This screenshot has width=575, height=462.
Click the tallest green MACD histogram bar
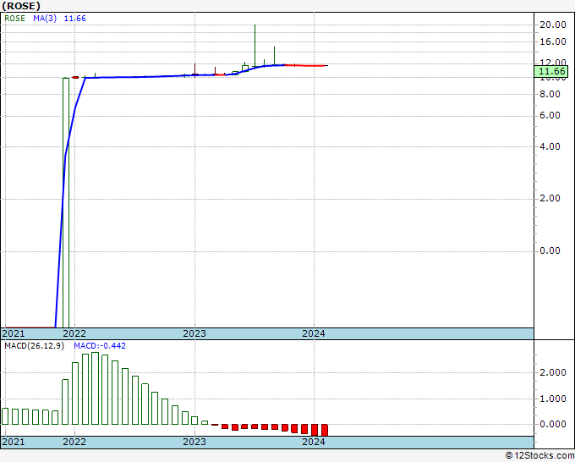[95, 388]
